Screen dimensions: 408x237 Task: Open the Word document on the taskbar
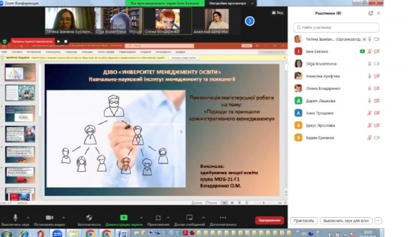click(122, 233)
